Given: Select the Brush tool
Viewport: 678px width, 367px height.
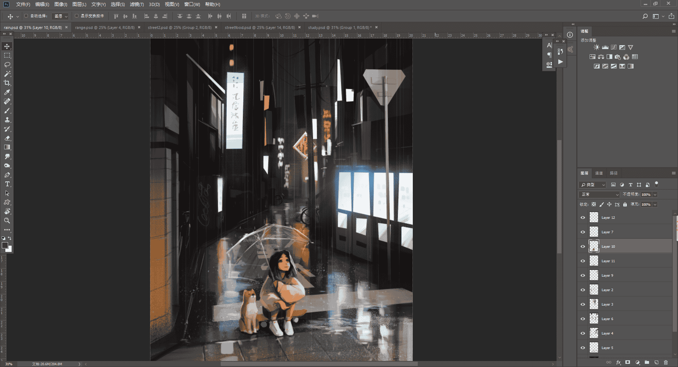Looking at the screenshot, I should 7,110.
